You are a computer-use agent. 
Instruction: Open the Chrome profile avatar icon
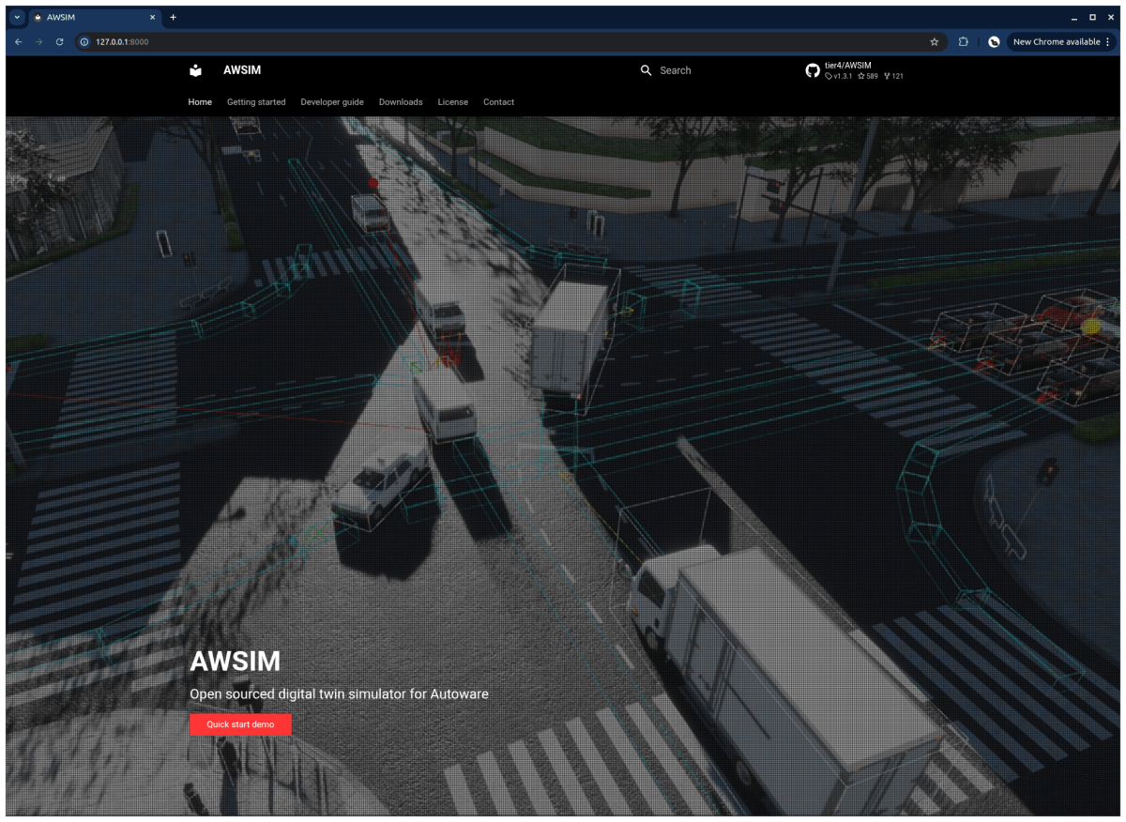pyautogui.click(x=994, y=42)
